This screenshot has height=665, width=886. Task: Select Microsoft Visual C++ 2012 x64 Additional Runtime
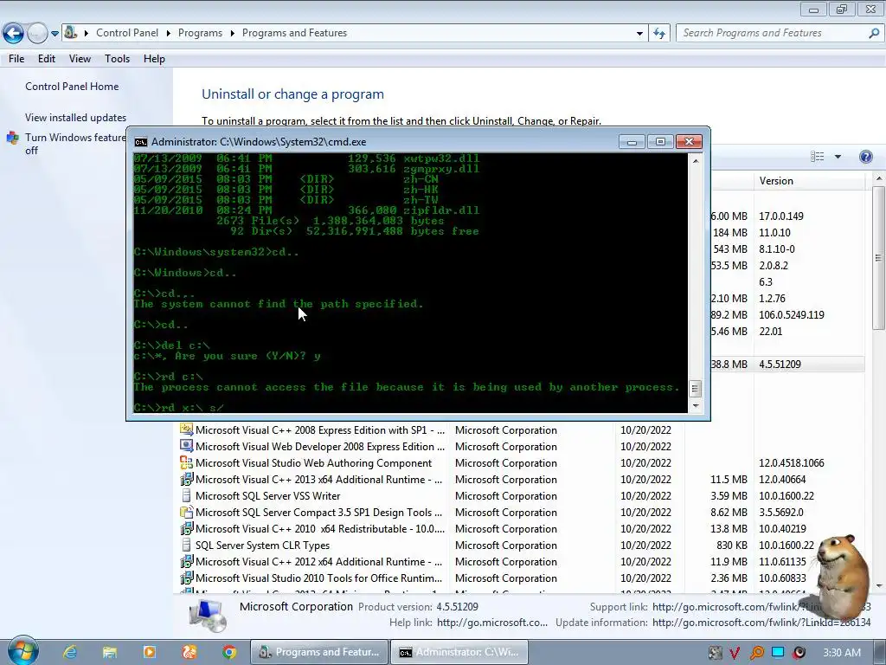point(522,561)
